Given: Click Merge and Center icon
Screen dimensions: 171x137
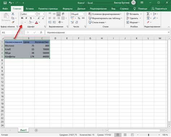Looking at the screenshot, I should (63, 18).
